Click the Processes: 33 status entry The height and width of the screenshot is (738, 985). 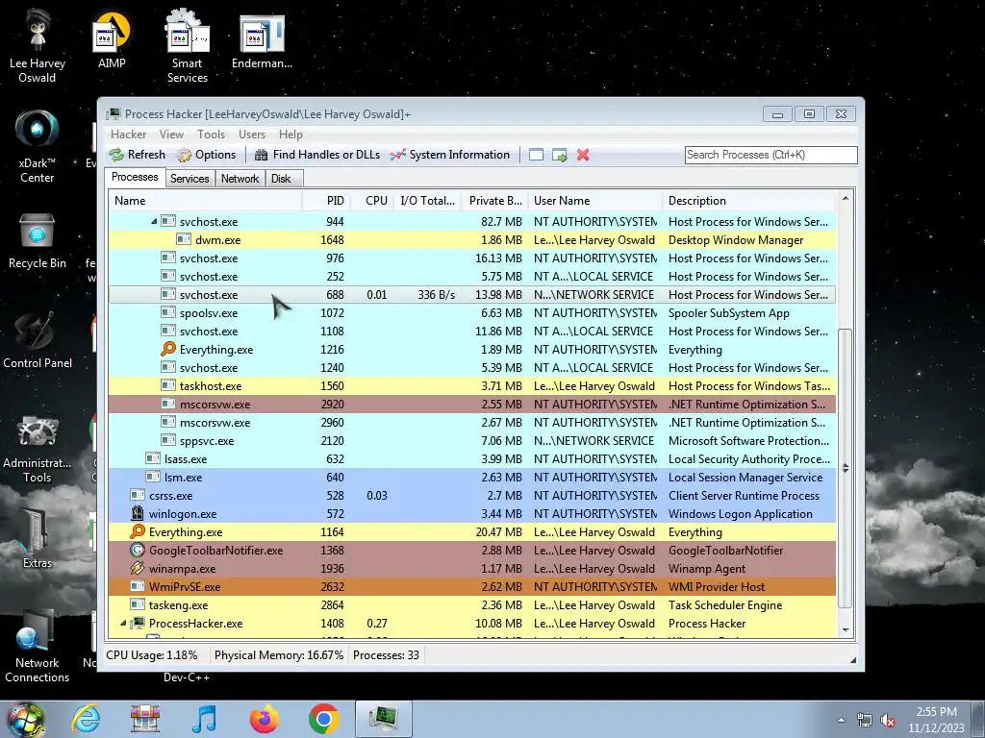tap(386, 655)
